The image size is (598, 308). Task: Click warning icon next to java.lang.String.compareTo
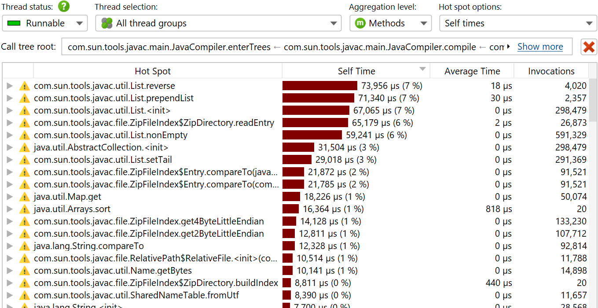(25, 246)
